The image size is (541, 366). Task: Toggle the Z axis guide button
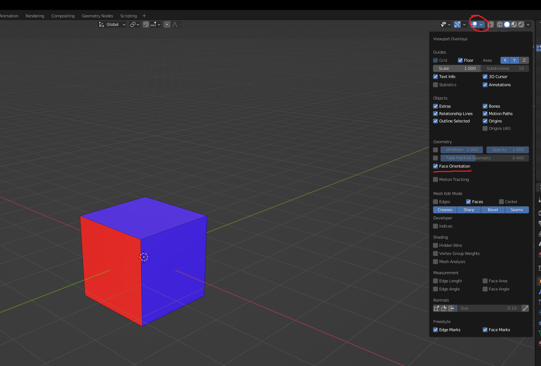coord(524,61)
